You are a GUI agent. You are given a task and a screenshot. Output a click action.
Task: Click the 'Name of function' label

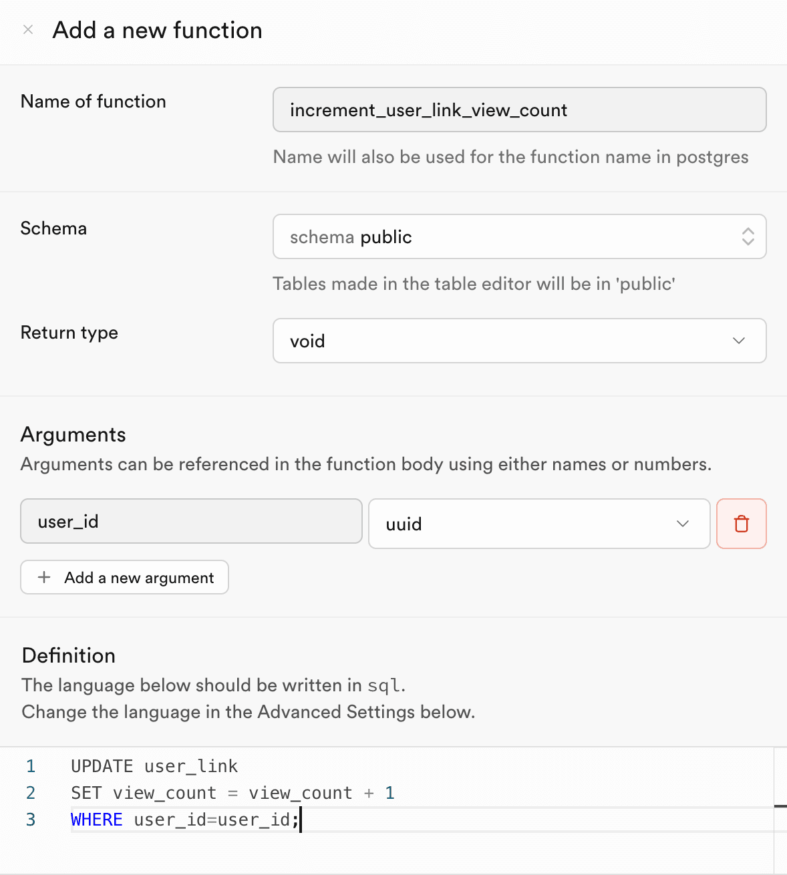[x=94, y=102]
